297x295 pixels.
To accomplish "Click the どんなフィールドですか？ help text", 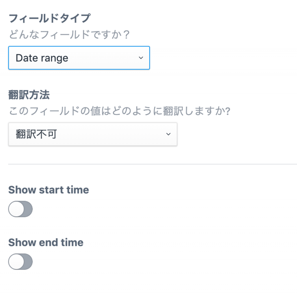I will 69,35.
